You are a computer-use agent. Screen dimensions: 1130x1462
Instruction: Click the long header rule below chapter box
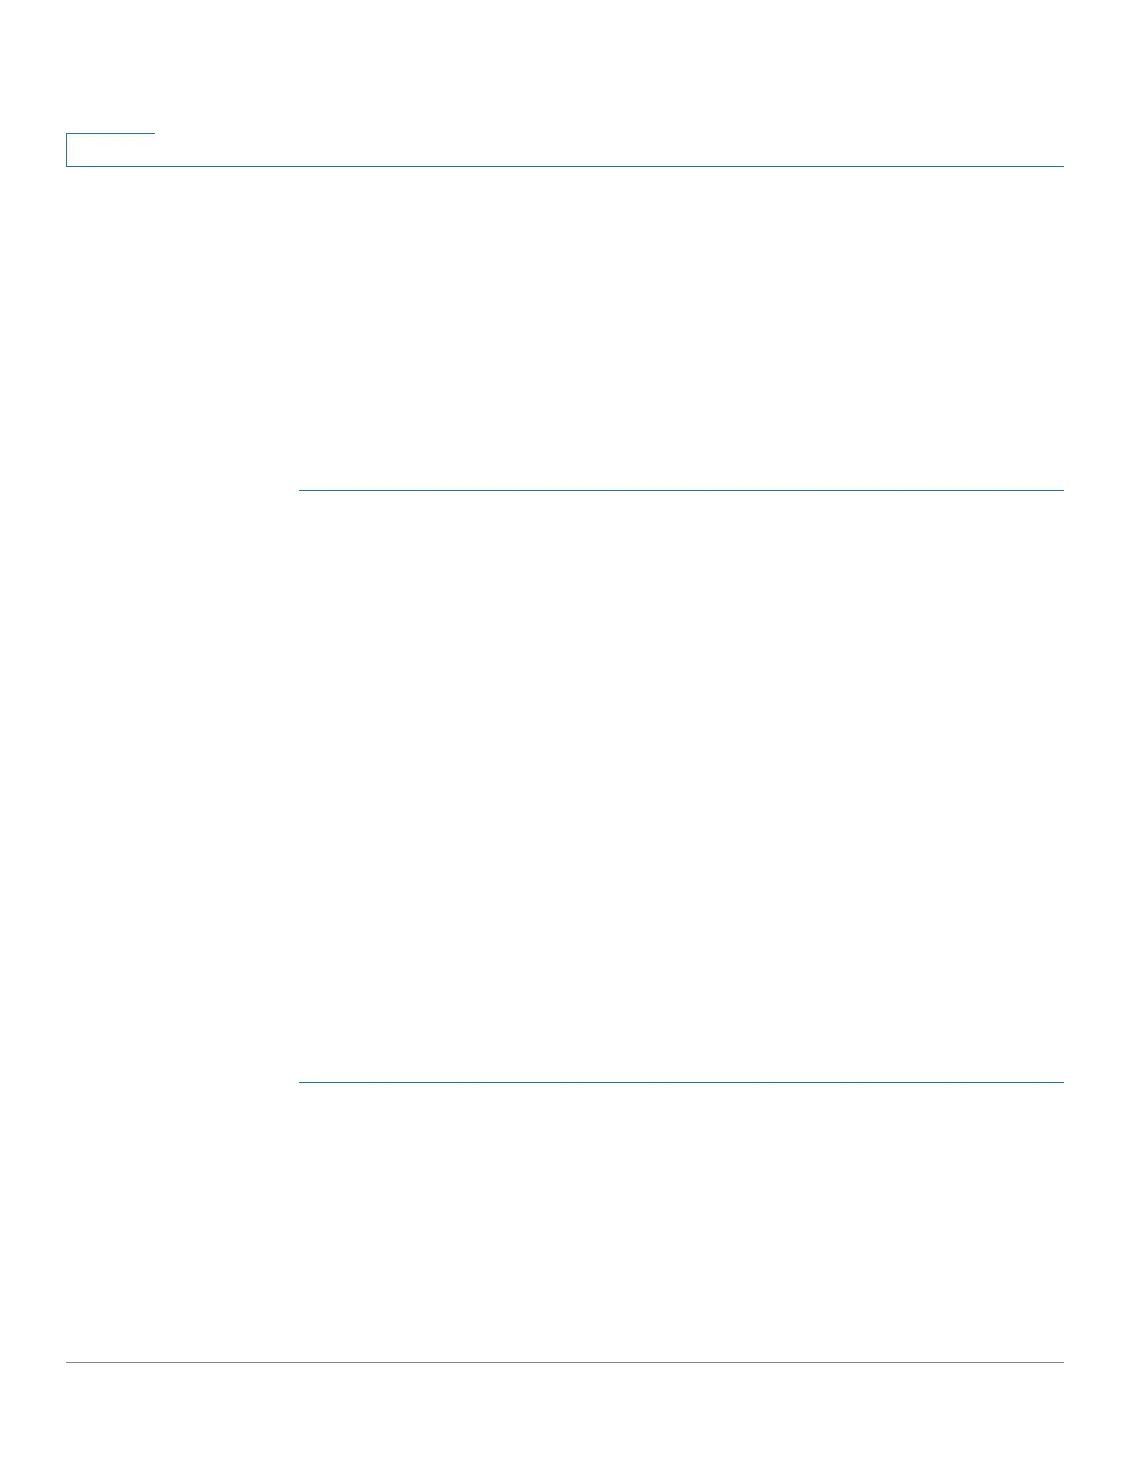click(565, 166)
